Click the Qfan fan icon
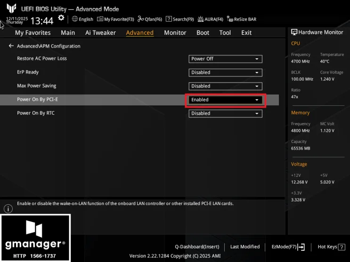 coord(141,19)
